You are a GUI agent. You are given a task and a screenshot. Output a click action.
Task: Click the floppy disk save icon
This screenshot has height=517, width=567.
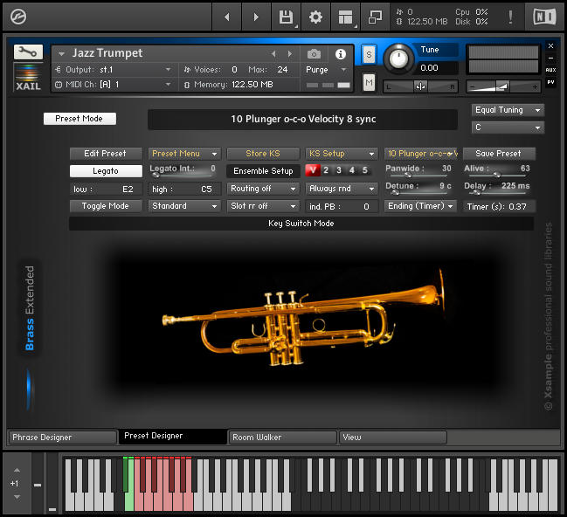pyautogui.click(x=286, y=17)
